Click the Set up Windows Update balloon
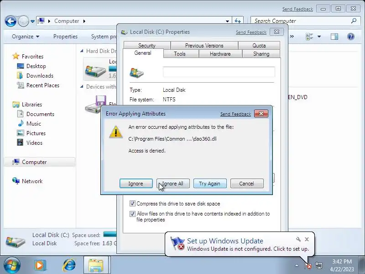This screenshot has width=365, height=274. [240, 244]
